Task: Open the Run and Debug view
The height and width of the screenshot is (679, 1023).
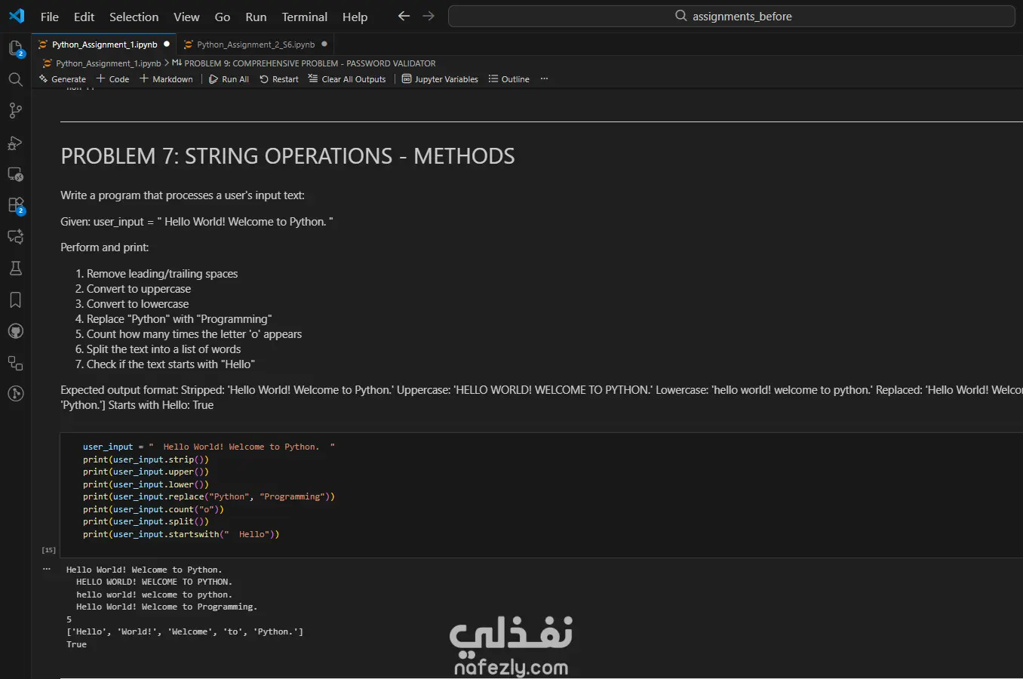Action: [x=15, y=143]
